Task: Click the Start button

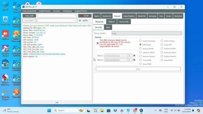Action: tap(138, 69)
